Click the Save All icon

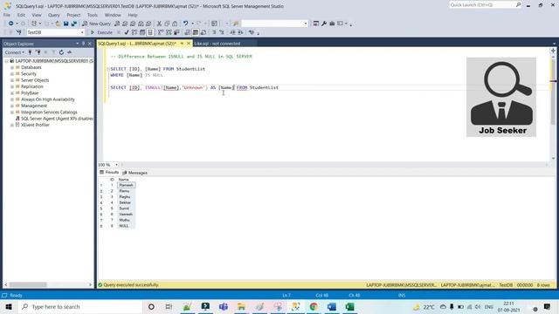coord(73,24)
